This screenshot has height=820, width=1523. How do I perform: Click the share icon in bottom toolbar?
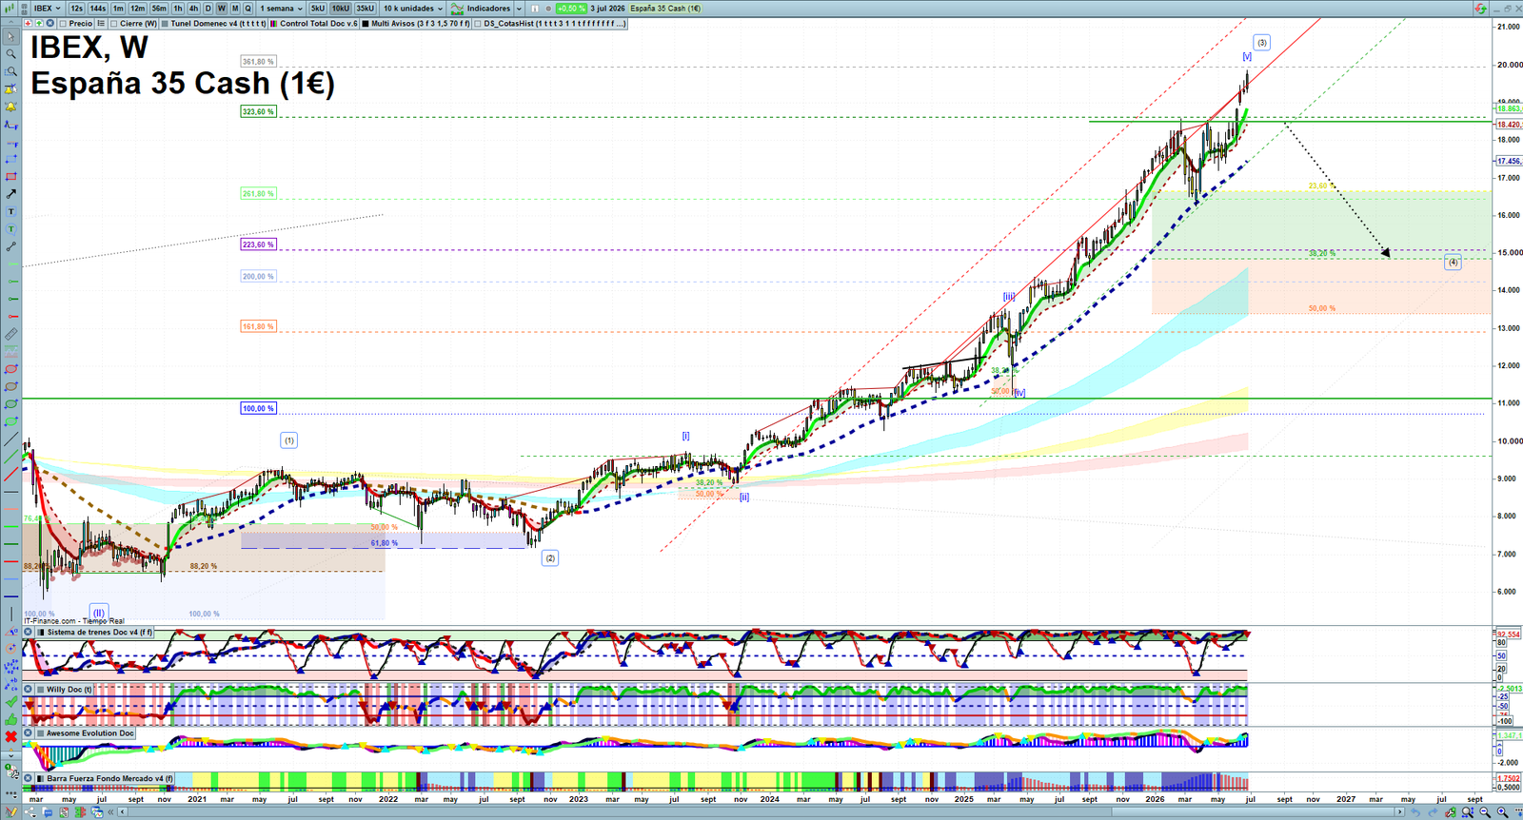(30, 812)
